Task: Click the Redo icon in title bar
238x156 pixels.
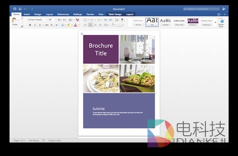Action: tap(32, 9)
